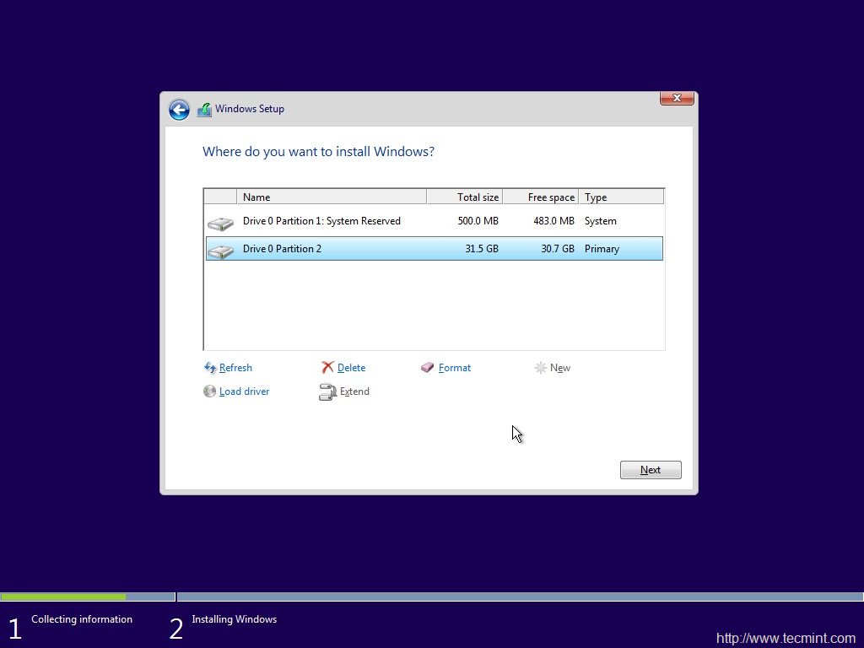Click step 2 Installing Windows
864x648 pixels.
click(234, 619)
